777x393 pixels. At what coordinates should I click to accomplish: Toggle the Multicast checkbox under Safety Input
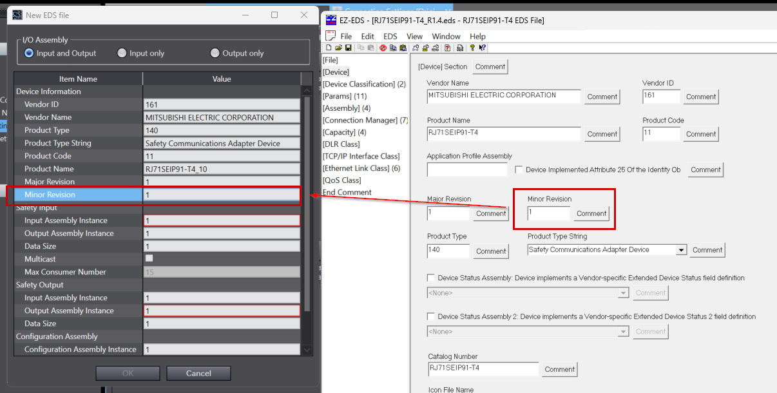[149, 258]
